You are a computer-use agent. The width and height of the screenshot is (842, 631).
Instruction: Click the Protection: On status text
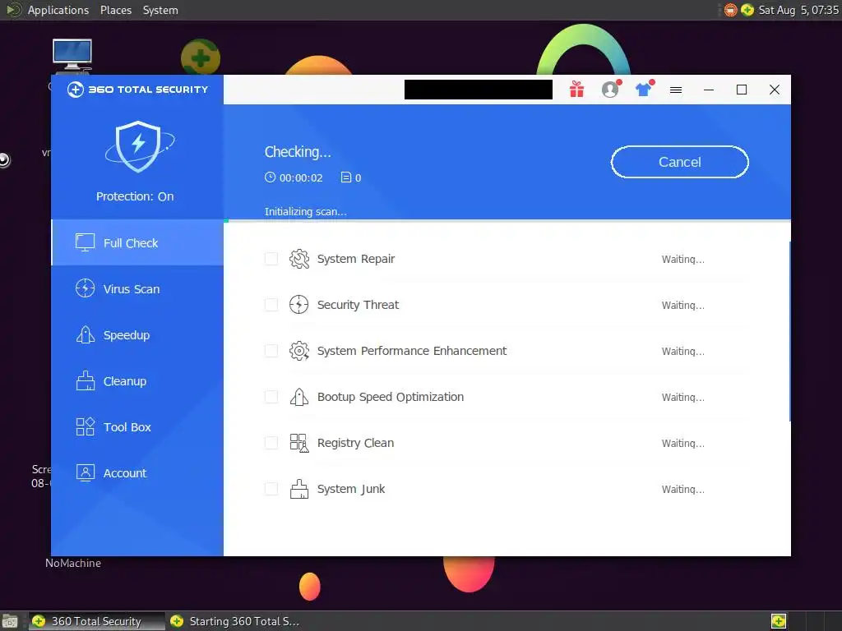135,196
